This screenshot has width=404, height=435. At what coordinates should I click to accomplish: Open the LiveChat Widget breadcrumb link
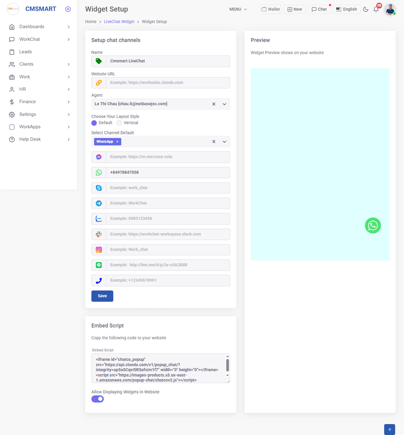pyautogui.click(x=119, y=22)
